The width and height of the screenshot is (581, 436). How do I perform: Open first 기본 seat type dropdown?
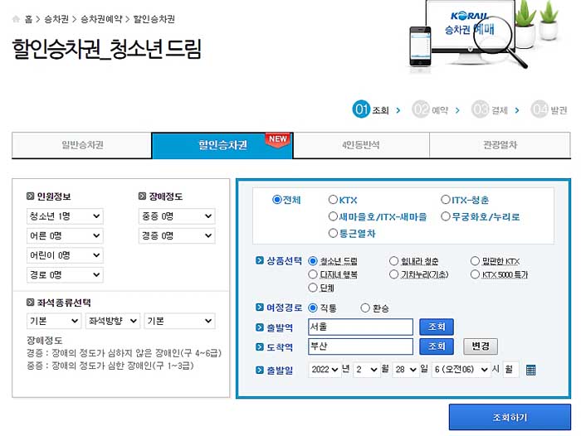click(54, 321)
